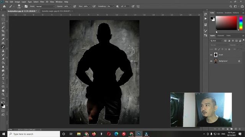Enable airbrush-style build-up
Image resolution: width=245 pixels, height=137 pixels.
94,6
